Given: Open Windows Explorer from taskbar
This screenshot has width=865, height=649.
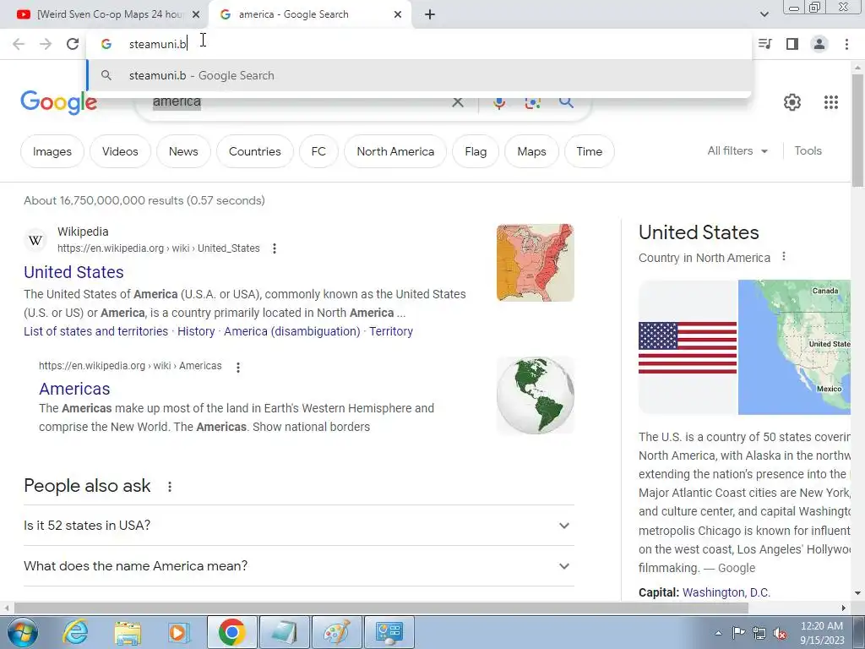Looking at the screenshot, I should [x=128, y=632].
